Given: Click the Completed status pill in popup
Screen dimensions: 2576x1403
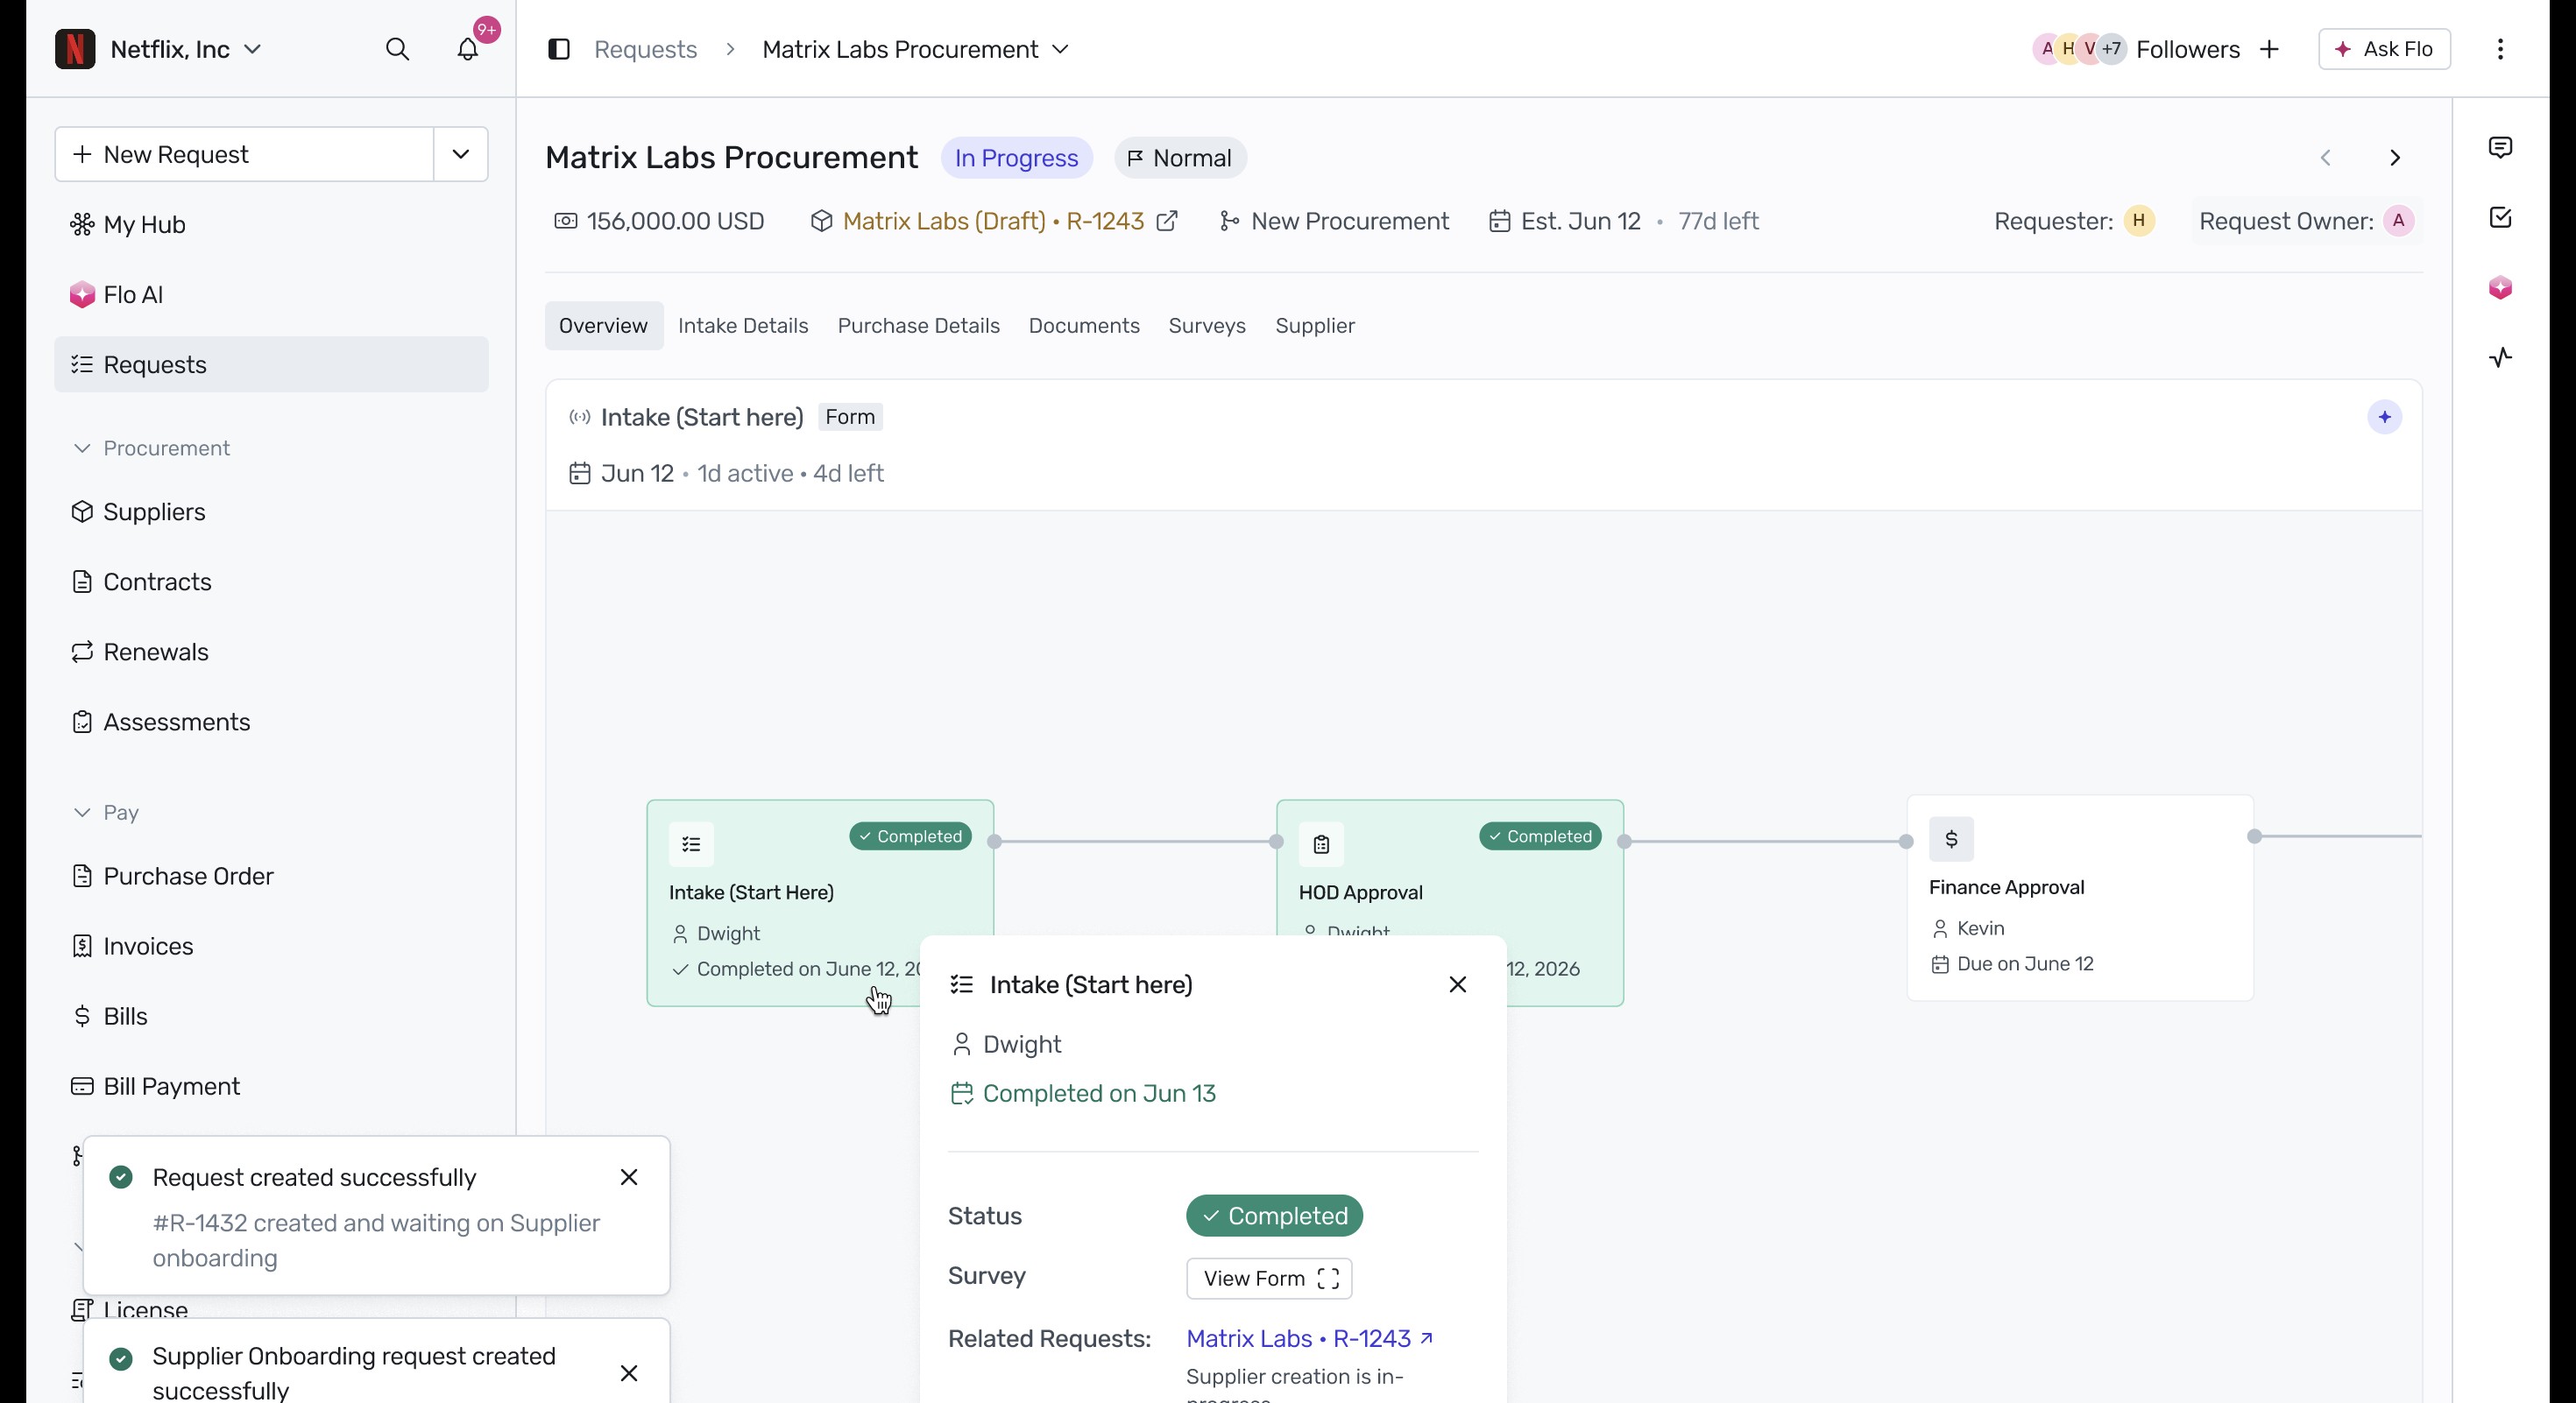Looking at the screenshot, I should click(x=1274, y=1215).
